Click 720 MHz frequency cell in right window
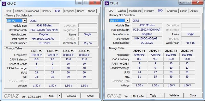 pyautogui.click(x=155, y=55)
